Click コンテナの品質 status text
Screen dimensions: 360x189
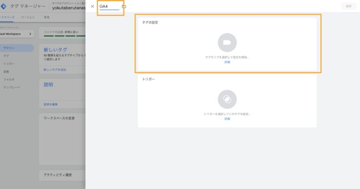[x=61, y=32]
